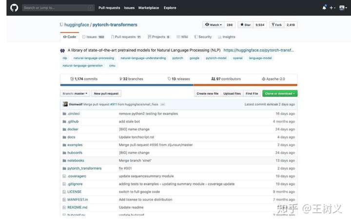351x223 pixels.
Task: Open the hubconfs folder
Action: click(75, 153)
